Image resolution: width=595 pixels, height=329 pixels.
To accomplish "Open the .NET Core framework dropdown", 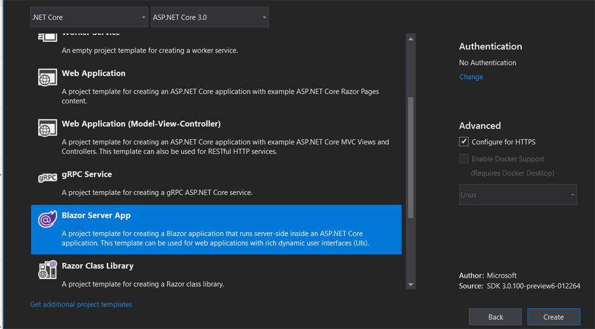I will [x=89, y=17].
